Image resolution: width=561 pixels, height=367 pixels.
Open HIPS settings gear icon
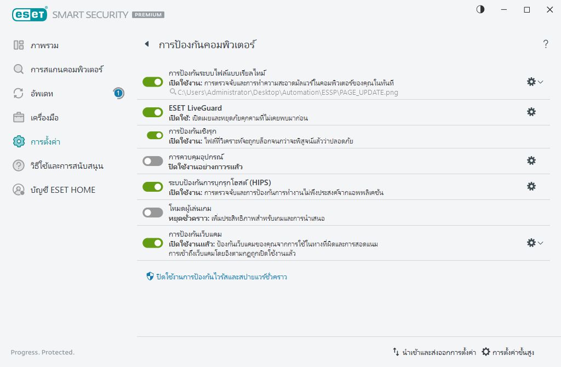[x=531, y=186]
